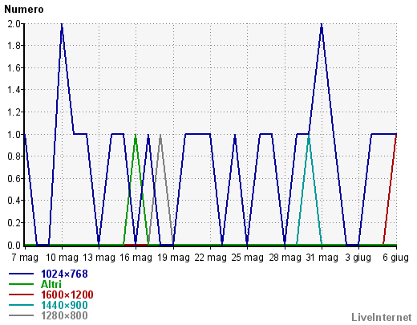The height and width of the screenshot is (325, 417).
Task: Click the red line endpoint at 6 giug
Action: coord(396,135)
